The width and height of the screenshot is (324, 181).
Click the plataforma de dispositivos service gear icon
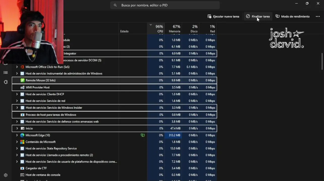tap(22, 162)
